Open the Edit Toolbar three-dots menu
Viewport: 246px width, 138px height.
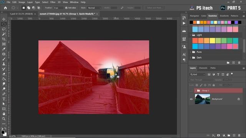(x=4, y=124)
